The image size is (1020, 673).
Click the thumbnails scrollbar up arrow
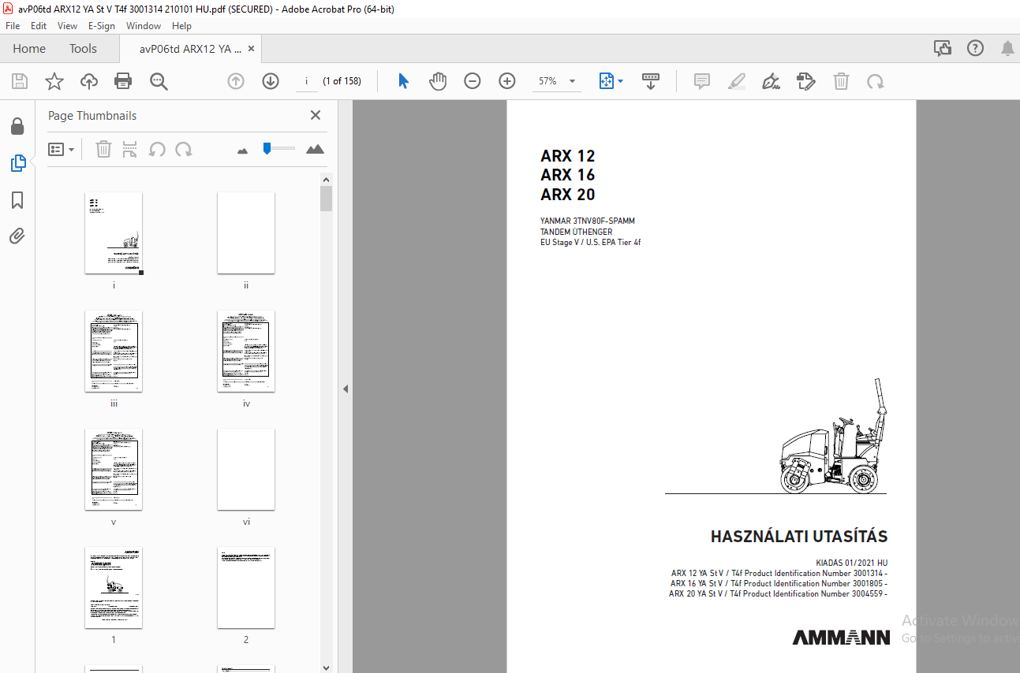[327, 180]
